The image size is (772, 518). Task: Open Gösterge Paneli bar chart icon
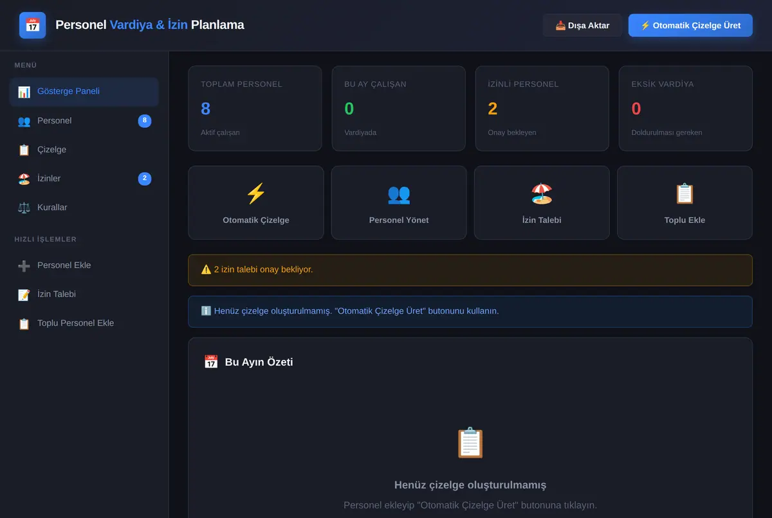click(24, 92)
